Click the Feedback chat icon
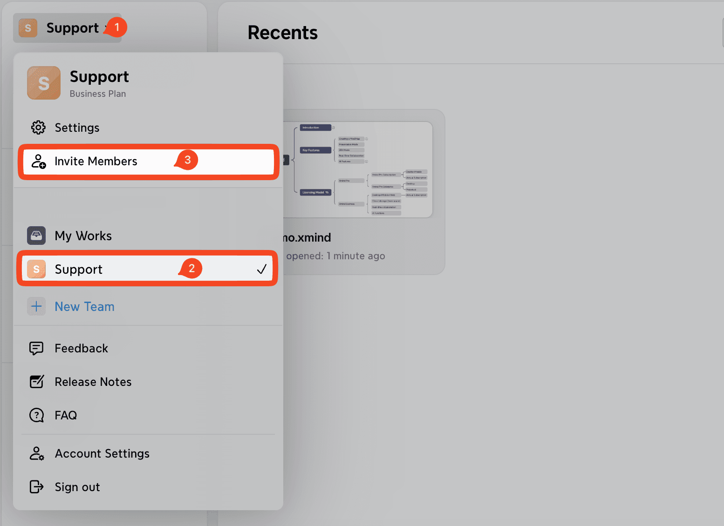The width and height of the screenshot is (724, 526). click(x=36, y=348)
